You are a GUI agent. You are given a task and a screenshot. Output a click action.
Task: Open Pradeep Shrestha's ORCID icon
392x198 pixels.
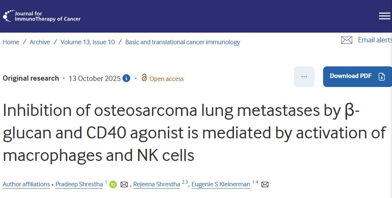(x=113, y=184)
